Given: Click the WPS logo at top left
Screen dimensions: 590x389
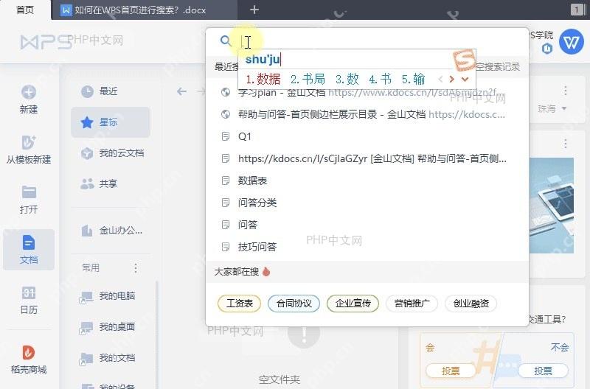Looking at the screenshot, I should [x=46, y=42].
